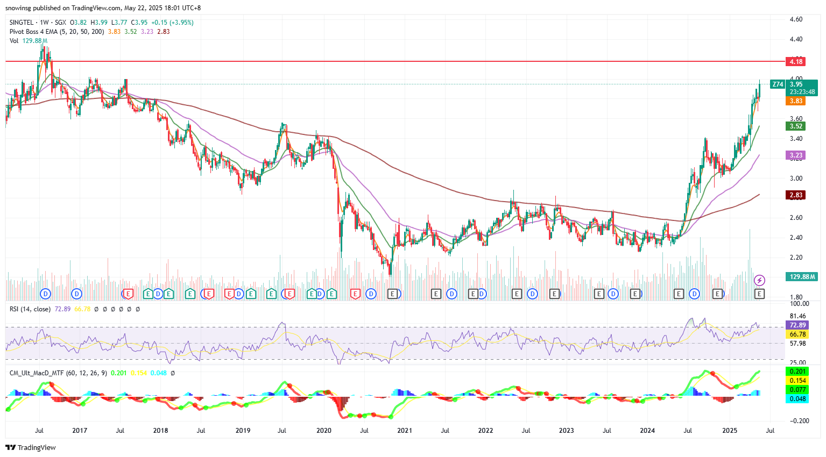Image resolution: width=826 pixels, height=457 pixels.
Task: Open the red earnings E marker at July 2017
Action: coord(128,294)
